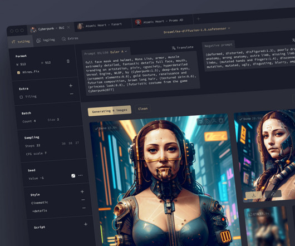The height and width of the screenshot is (246, 295).
Task: Share the second generated image
Action: click(x=273, y=194)
